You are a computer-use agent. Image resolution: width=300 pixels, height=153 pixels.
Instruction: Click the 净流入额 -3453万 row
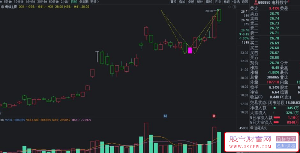pyautogui.click(x=275, y=108)
